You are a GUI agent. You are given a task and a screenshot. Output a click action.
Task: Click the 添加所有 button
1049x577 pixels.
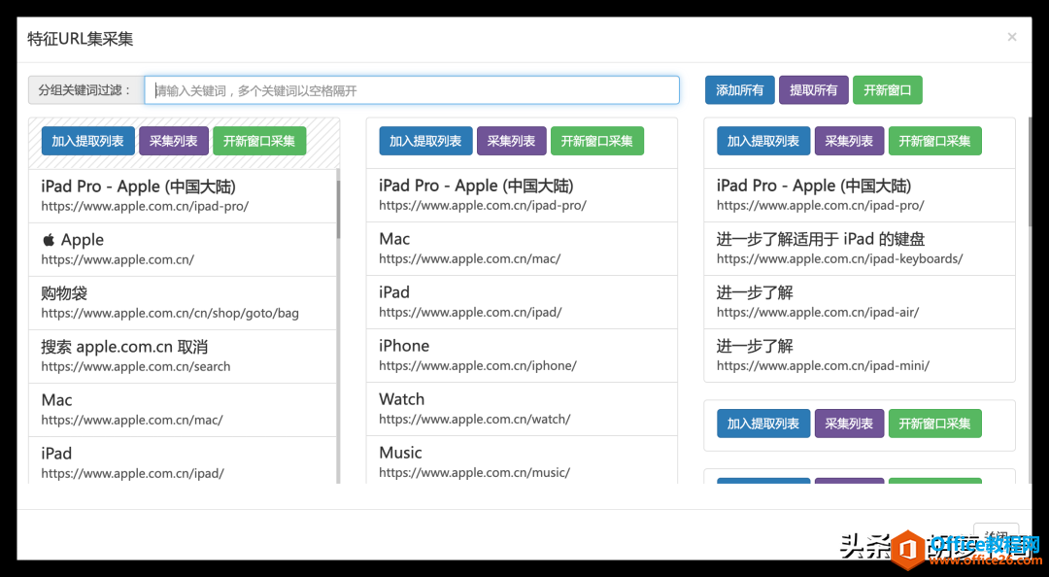(739, 90)
